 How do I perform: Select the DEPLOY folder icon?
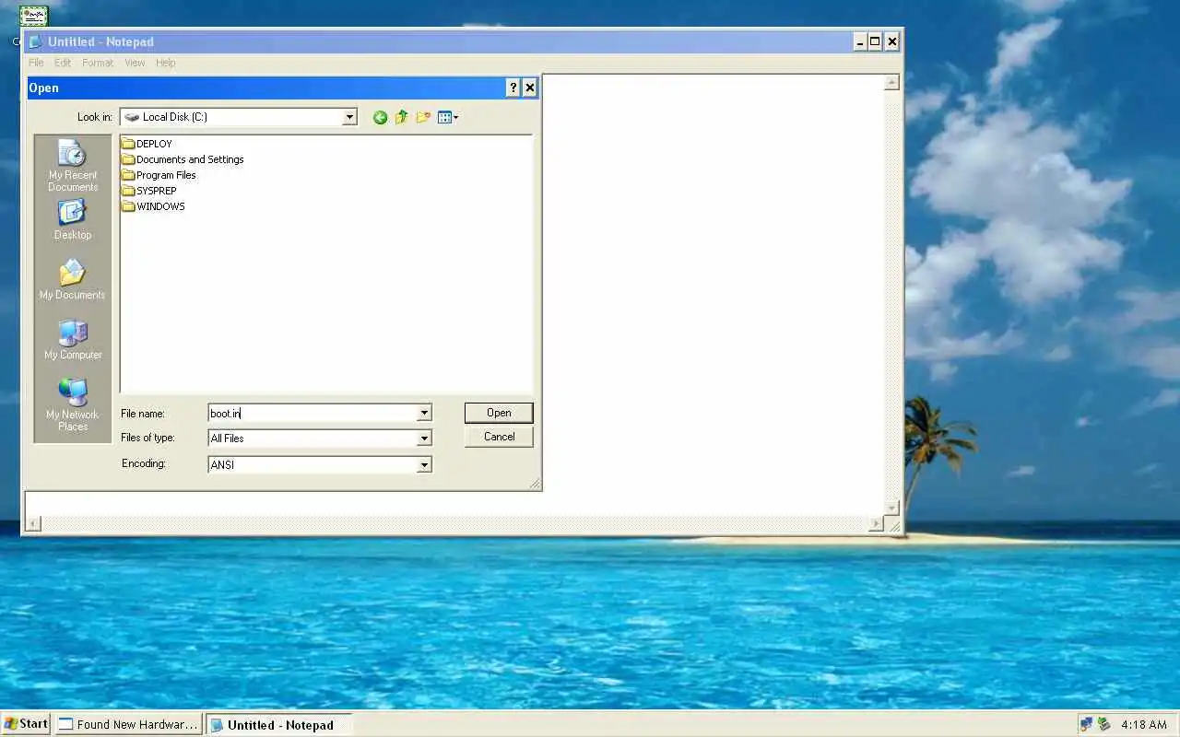pos(128,144)
